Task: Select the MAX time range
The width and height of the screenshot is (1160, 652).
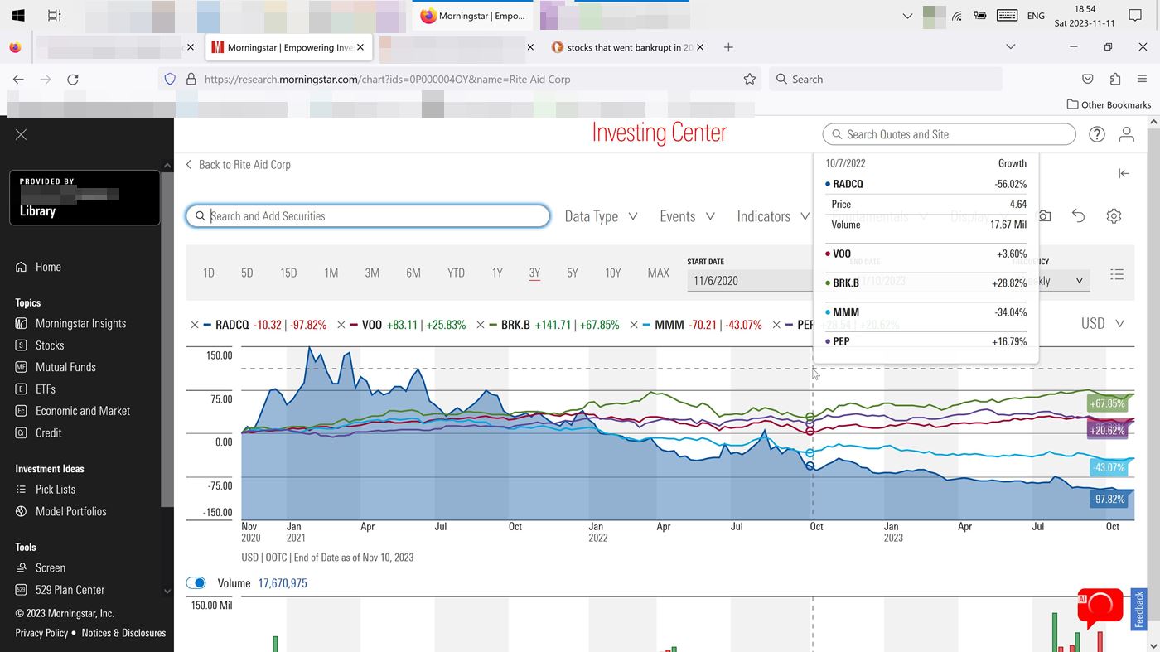Action: (x=659, y=273)
